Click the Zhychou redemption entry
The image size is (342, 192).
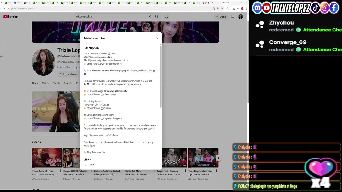pos(299,26)
